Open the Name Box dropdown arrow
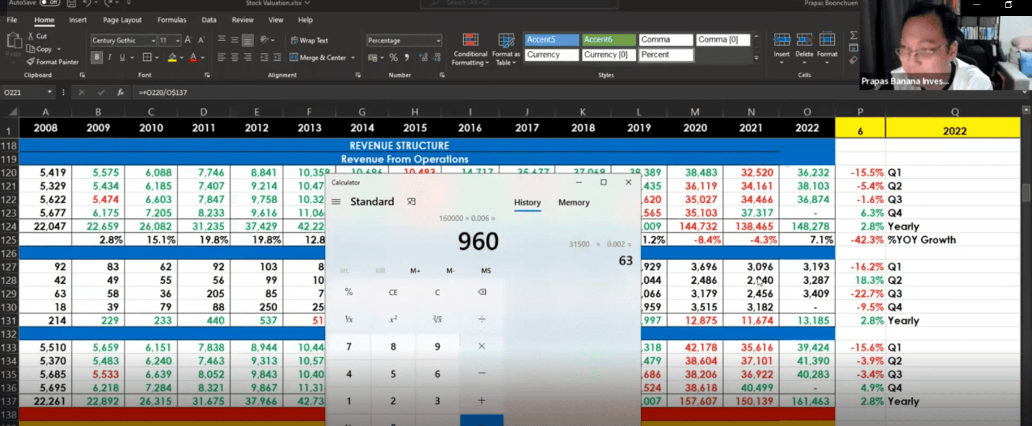 [50, 92]
